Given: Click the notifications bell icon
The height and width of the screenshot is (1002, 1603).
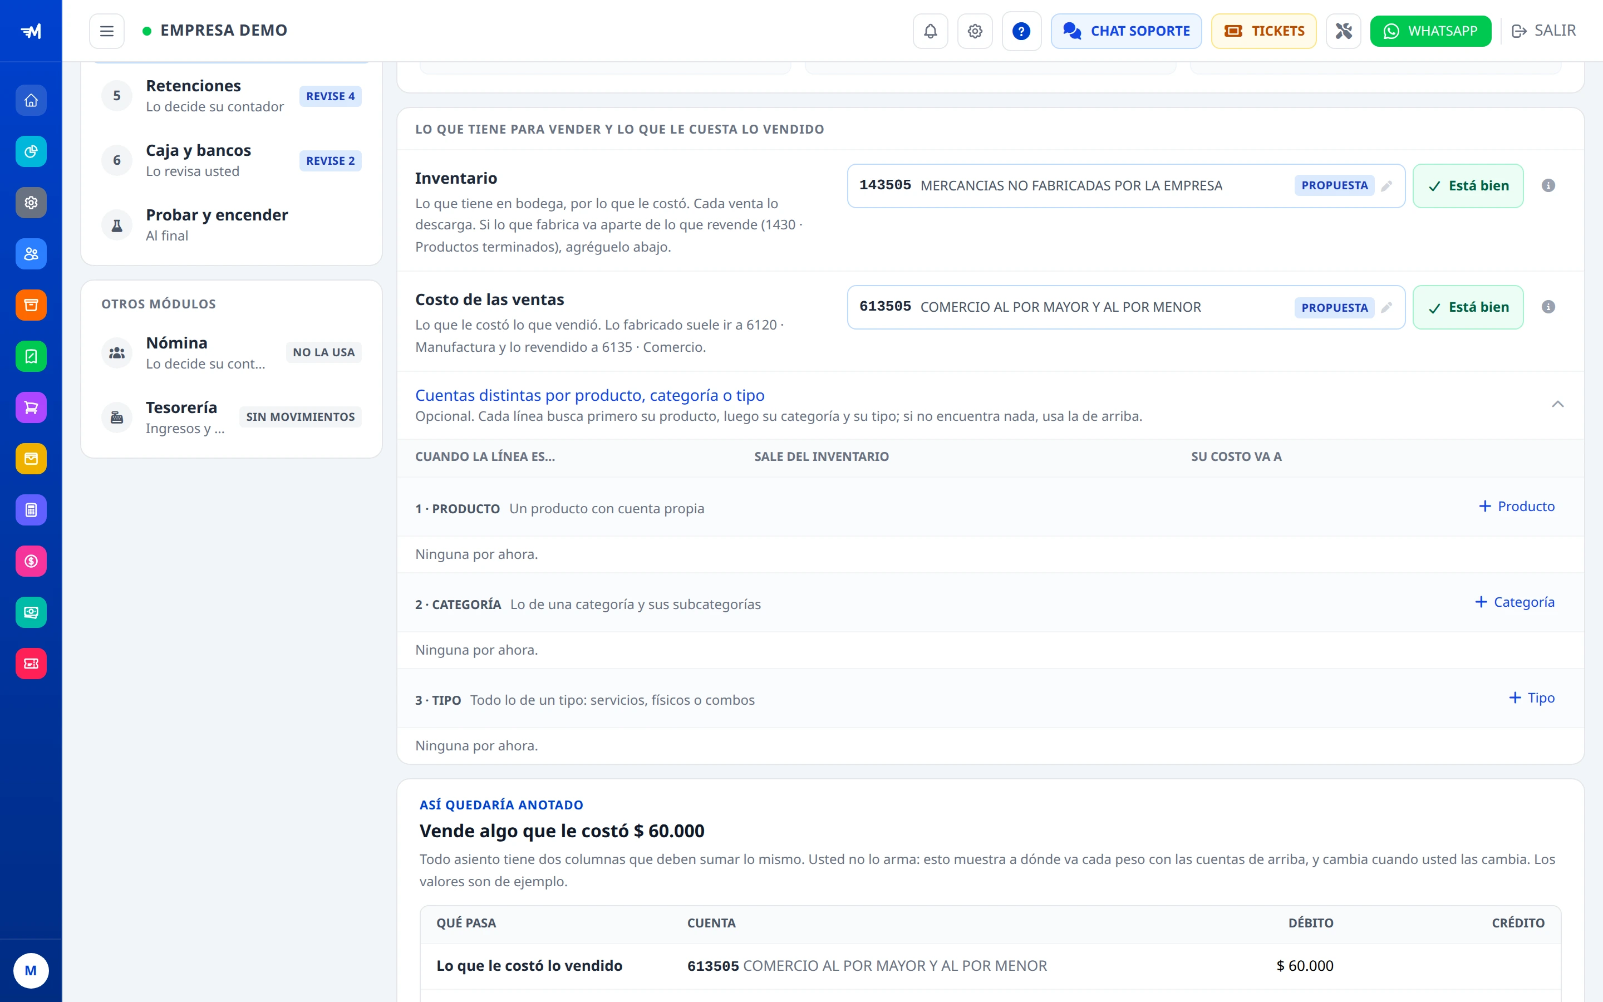Looking at the screenshot, I should click(x=930, y=31).
